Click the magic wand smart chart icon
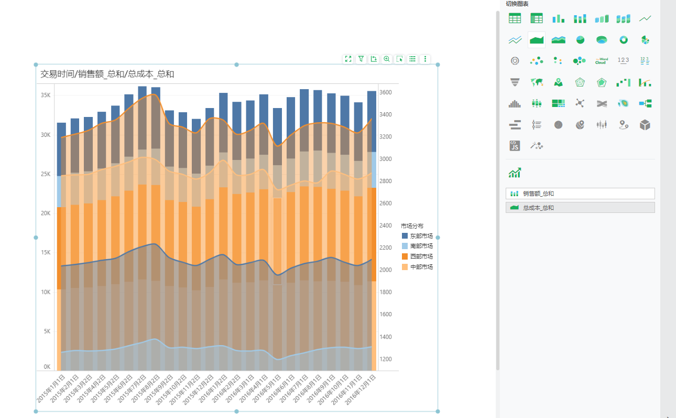This screenshot has height=418, width=676. pyautogui.click(x=537, y=146)
